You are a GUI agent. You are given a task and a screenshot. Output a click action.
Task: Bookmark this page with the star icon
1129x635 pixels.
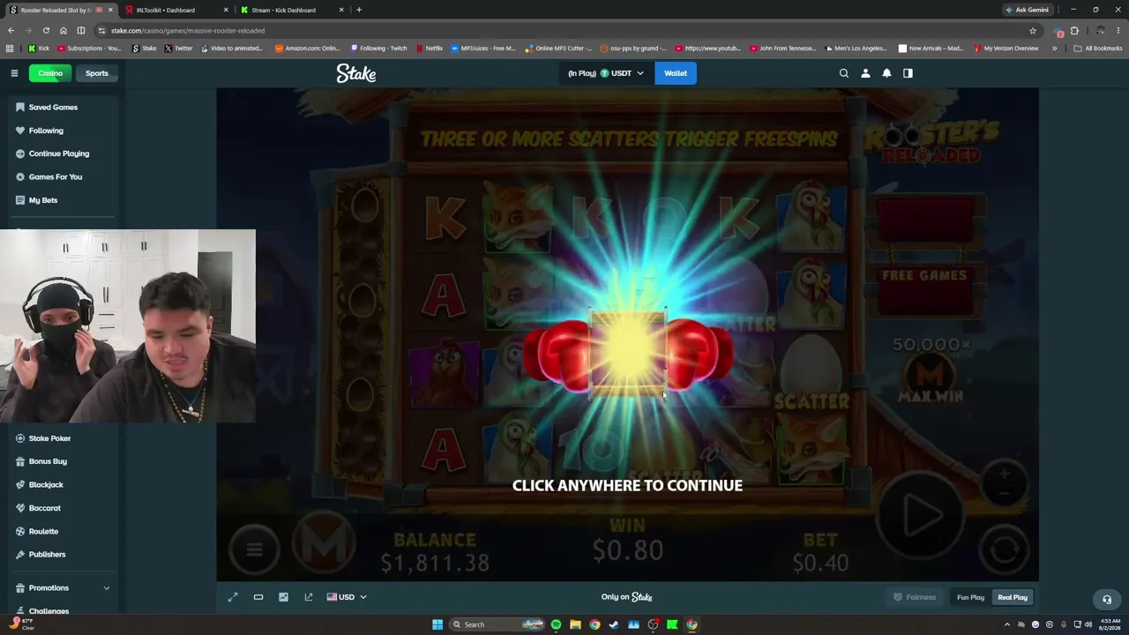pos(1033,30)
